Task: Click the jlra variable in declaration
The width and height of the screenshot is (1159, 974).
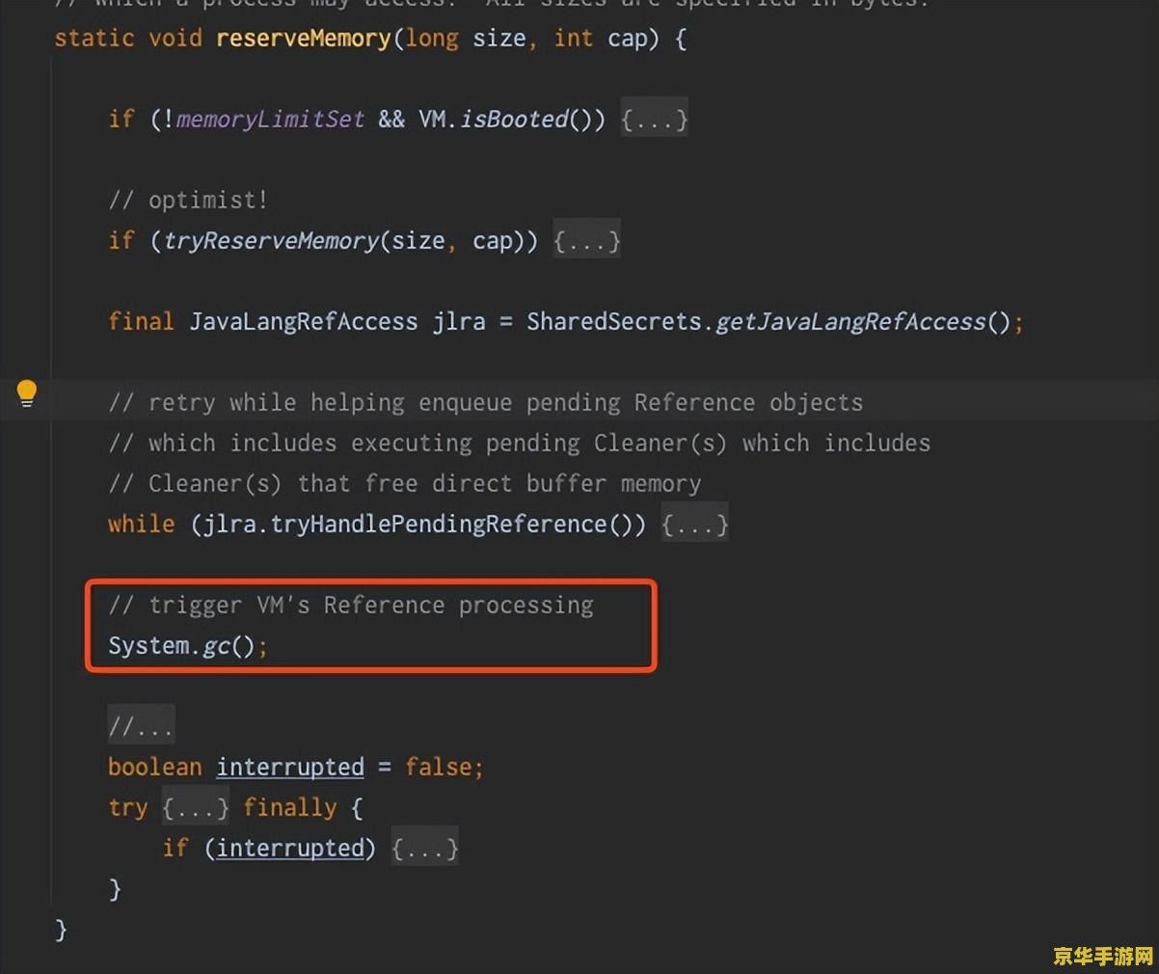Action: point(459,321)
